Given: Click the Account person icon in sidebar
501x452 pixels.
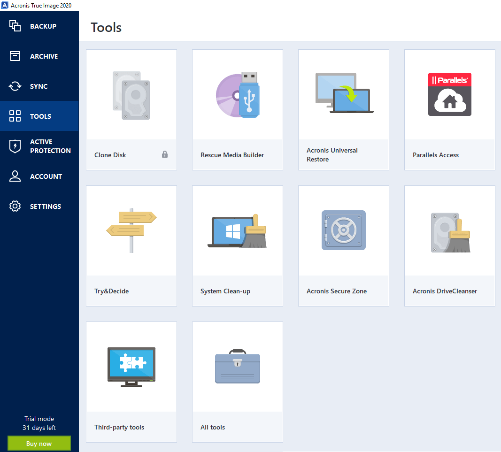Looking at the screenshot, I should click(15, 176).
